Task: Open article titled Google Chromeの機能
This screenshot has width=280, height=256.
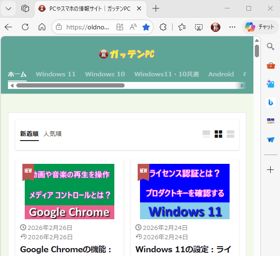Action: [x=66, y=249]
